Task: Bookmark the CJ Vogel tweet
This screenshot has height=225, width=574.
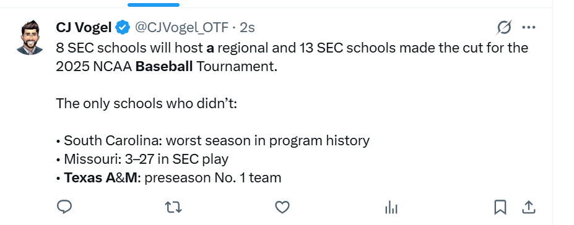Action: (500, 207)
